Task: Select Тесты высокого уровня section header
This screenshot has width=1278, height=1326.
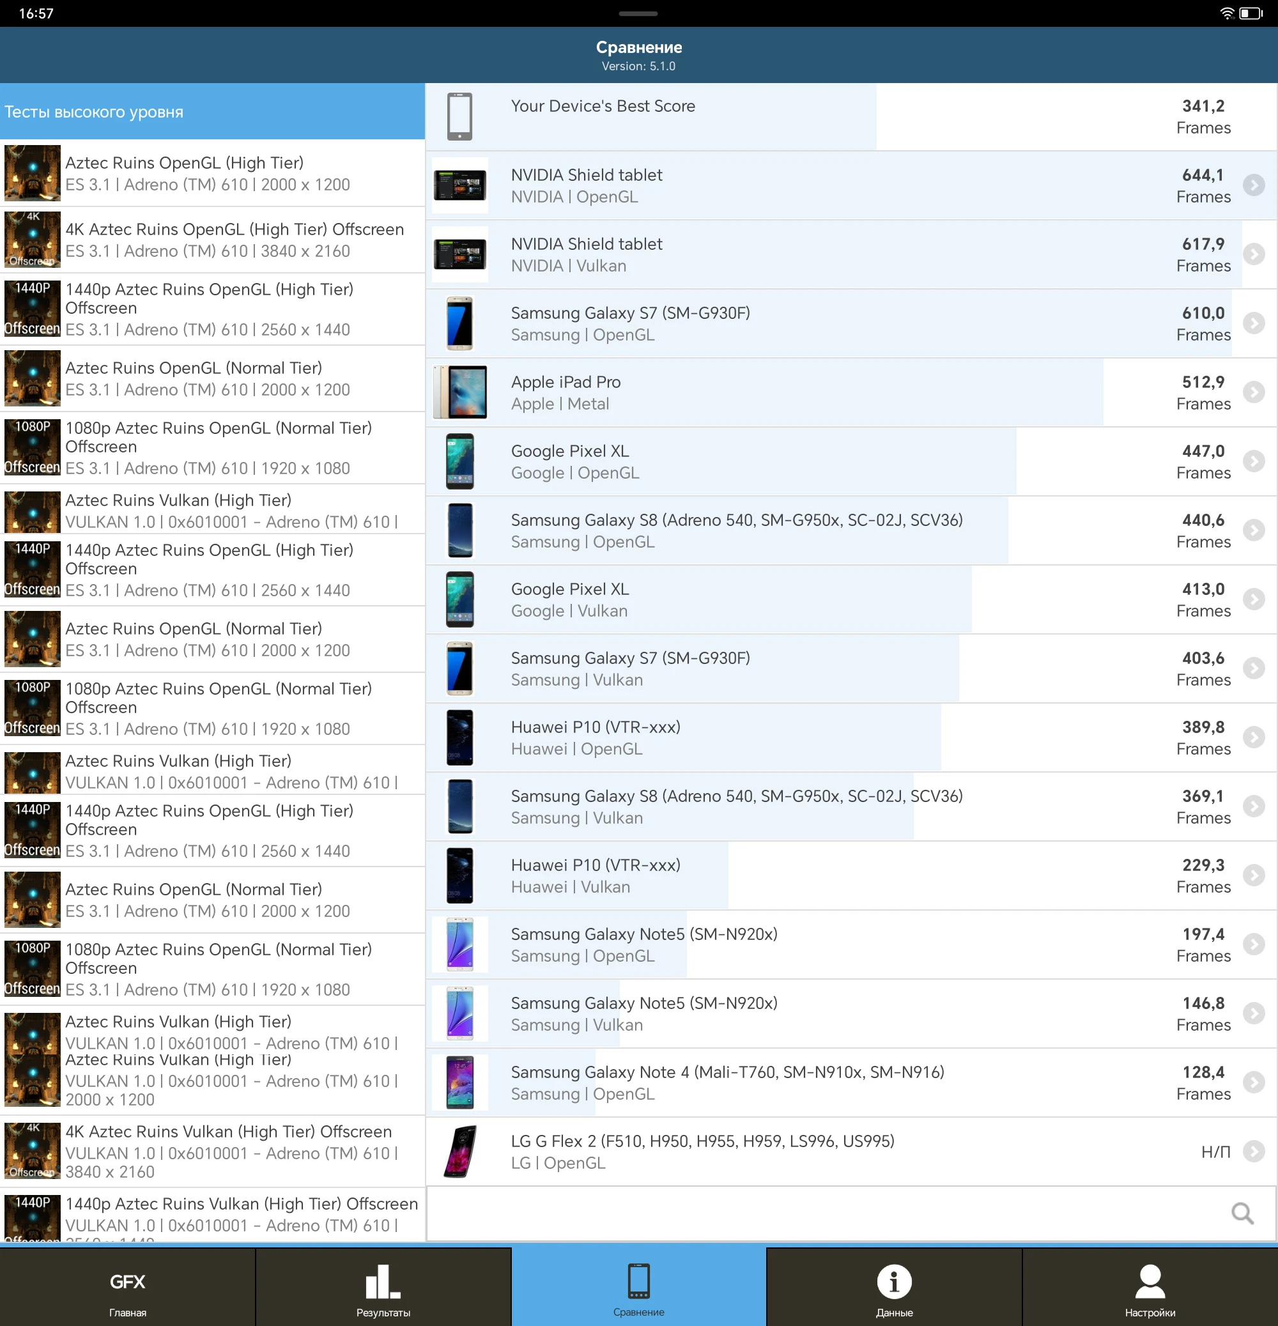Action: [212, 112]
